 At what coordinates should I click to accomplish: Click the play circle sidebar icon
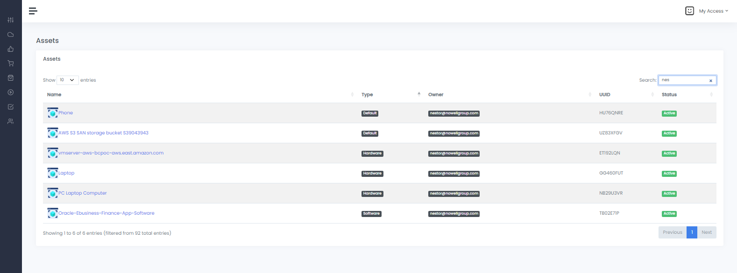click(11, 92)
